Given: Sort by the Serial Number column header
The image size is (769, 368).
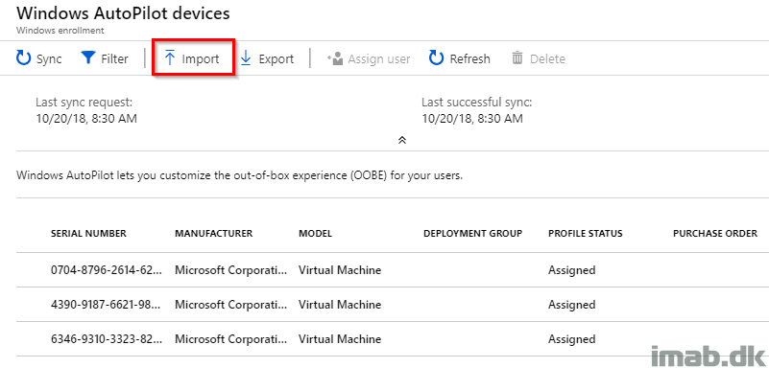Looking at the screenshot, I should click(x=88, y=234).
